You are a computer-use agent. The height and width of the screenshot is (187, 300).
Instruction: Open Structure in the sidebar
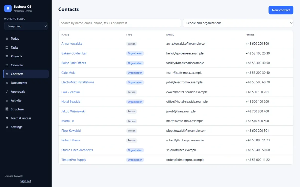[26, 109]
